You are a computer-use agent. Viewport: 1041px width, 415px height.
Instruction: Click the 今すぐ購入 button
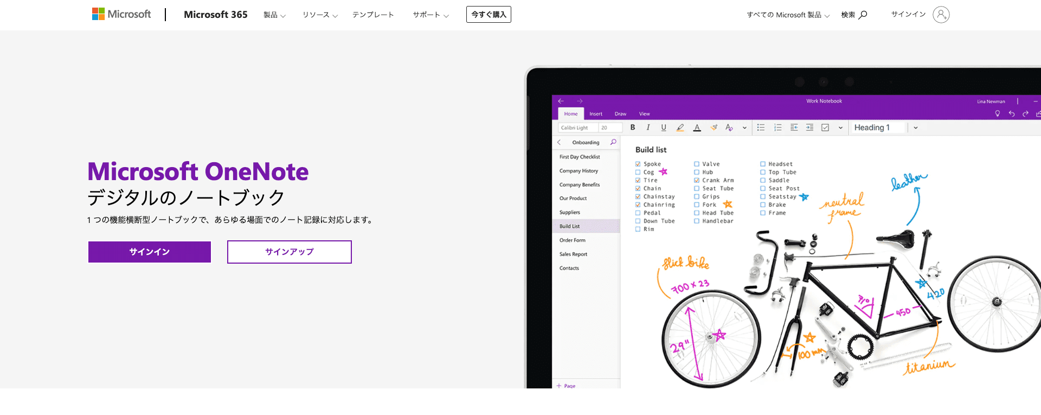pyautogui.click(x=489, y=15)
